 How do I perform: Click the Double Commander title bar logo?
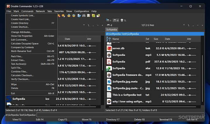click(x=8, y=6)
